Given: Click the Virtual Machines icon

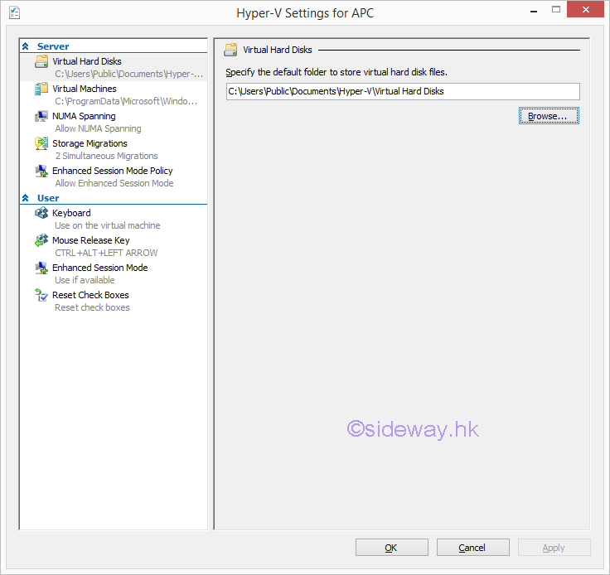Looking at the screenshot, I should pos(41,89).
